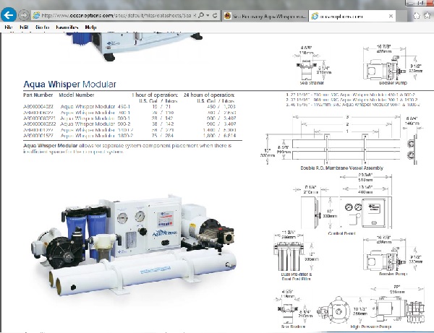Open the Go to menu
The height and width of the screenshot is (333, 434).
pyautogui.click(x=43, y=27)
